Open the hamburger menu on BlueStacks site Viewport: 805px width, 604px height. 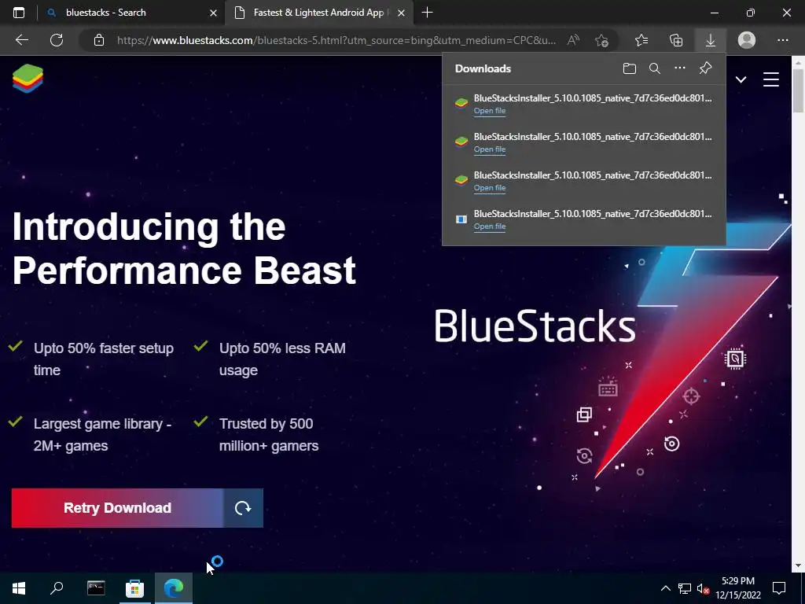point(770,79)
